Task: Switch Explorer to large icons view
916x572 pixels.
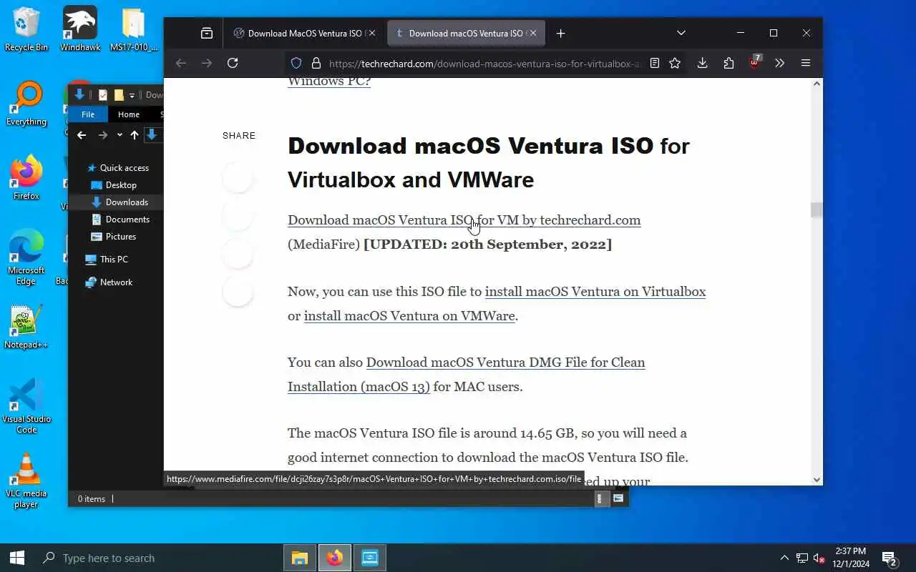Action: point(618,498)
